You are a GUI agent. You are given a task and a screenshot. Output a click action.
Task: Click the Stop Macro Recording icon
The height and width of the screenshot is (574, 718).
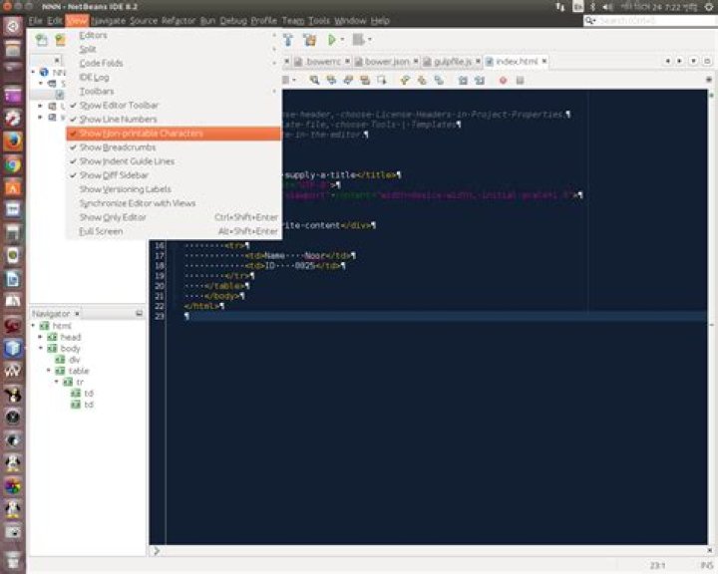pyautogui.click(x=520, y=80)
